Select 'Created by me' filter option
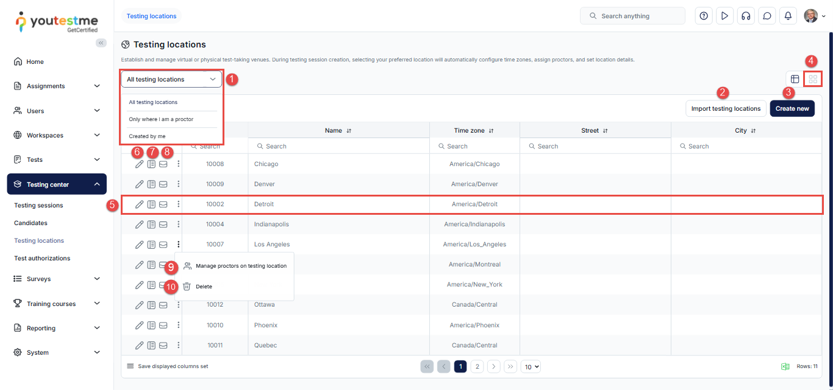The width and height of the screenshot is (833, 390). [147, 136]
